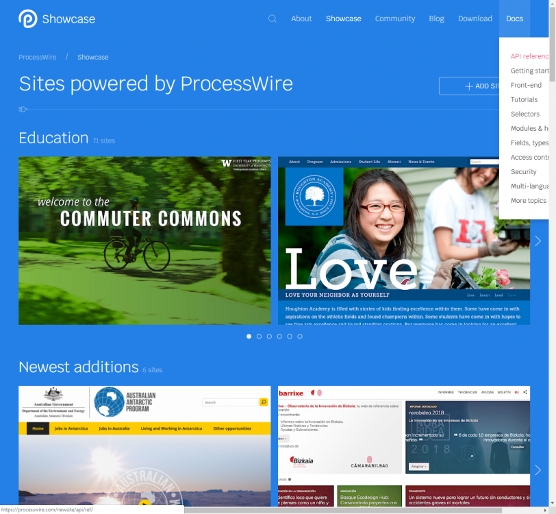This screenshot has height=514, width=556.
Task: Open Access control from Docs dropdown
Action: pos(529,157)
